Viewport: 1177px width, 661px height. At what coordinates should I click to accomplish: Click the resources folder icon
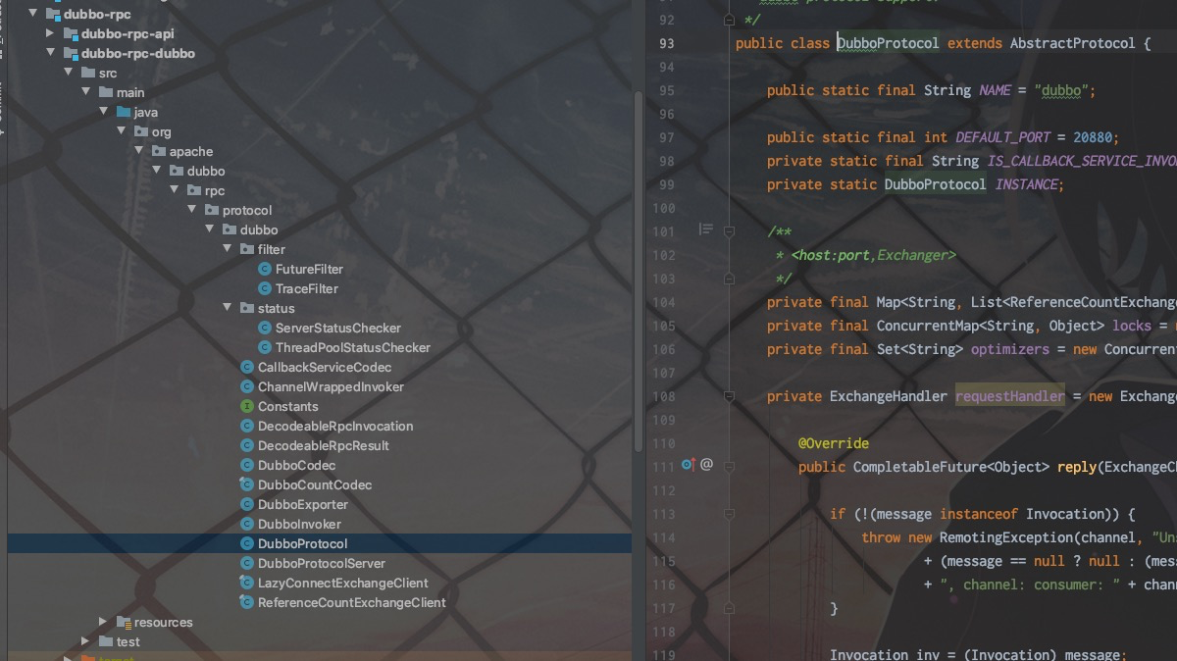124,622
